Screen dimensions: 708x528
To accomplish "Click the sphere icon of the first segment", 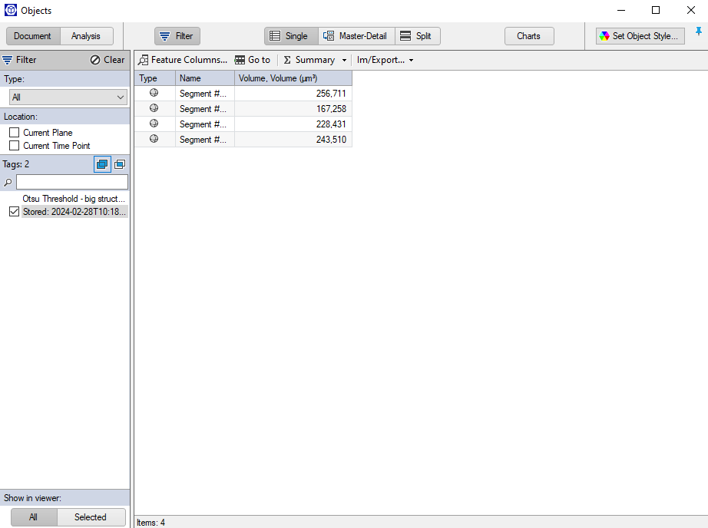I will click(x=154, y=93).
